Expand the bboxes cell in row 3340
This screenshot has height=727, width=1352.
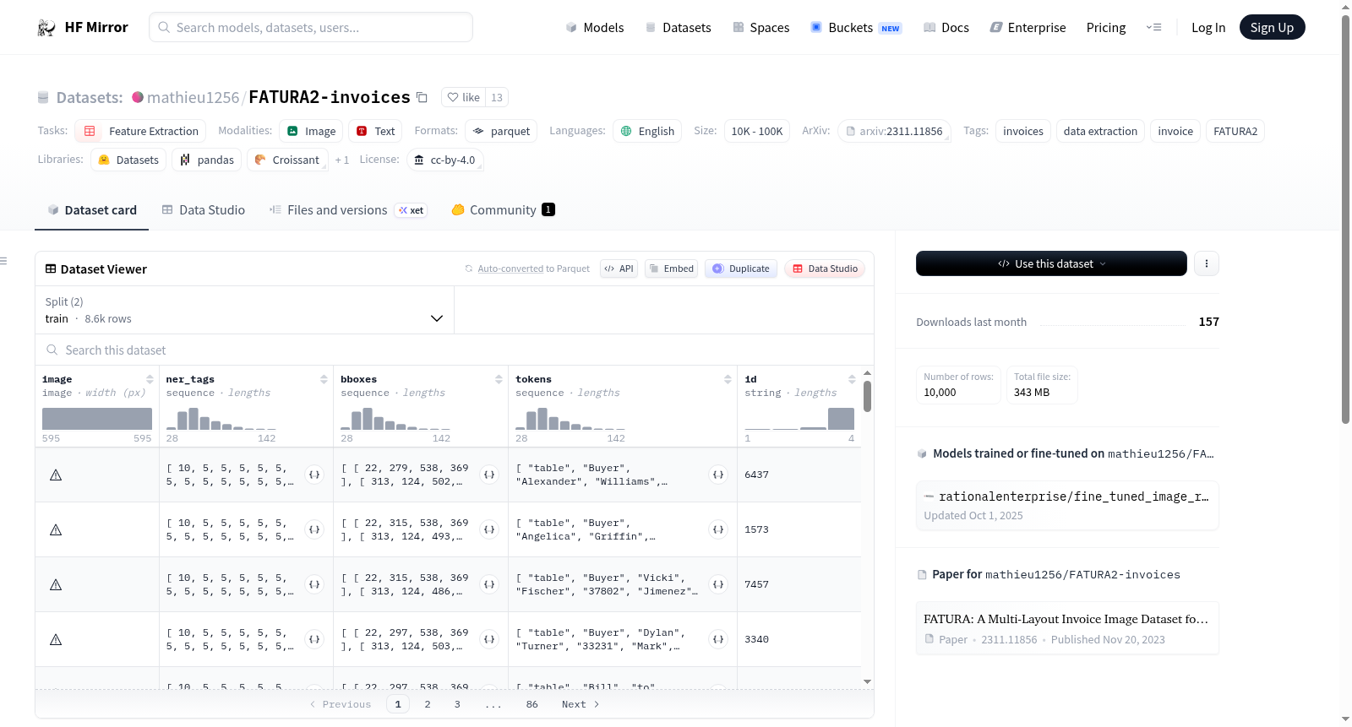(x=489, y=639)
